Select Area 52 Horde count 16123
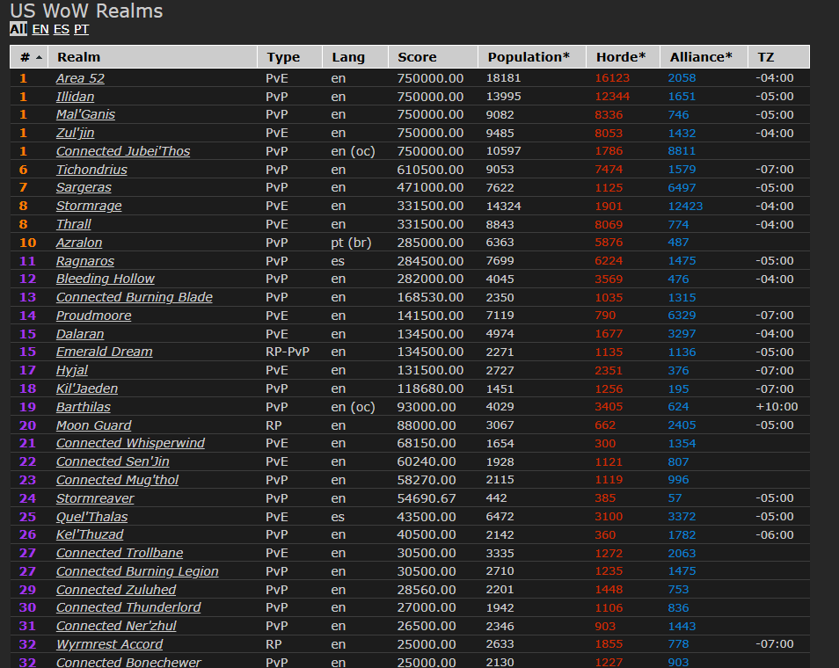Image resolution: width=839 pixels, height=668 pixels. [612, 78]
